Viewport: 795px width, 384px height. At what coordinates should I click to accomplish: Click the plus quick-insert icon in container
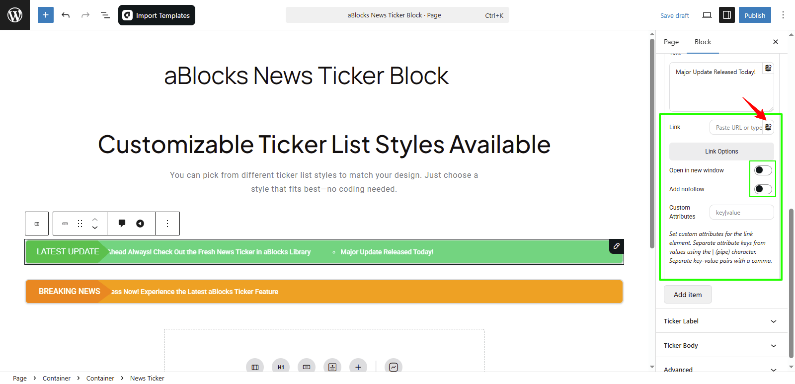(x=358, y=367)
